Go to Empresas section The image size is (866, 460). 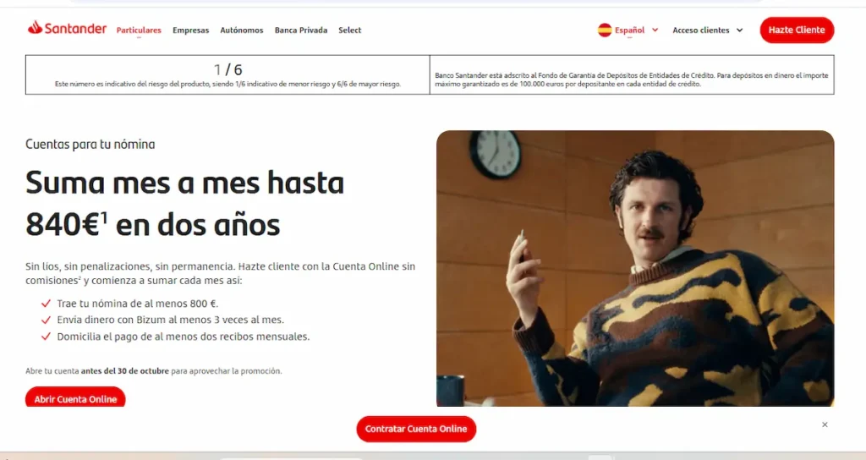(190, 30)
